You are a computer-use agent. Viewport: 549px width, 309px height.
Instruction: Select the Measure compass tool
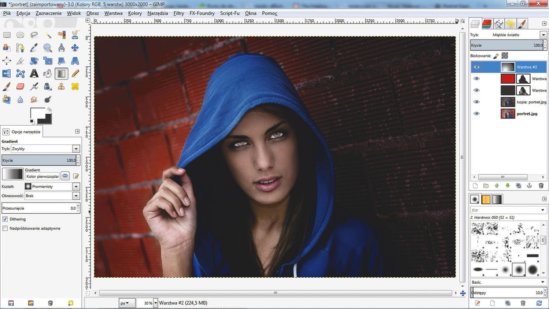point(61,48)
